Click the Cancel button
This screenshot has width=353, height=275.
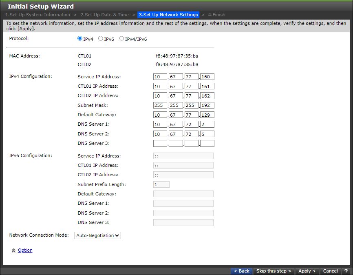(x=330, y=271)
